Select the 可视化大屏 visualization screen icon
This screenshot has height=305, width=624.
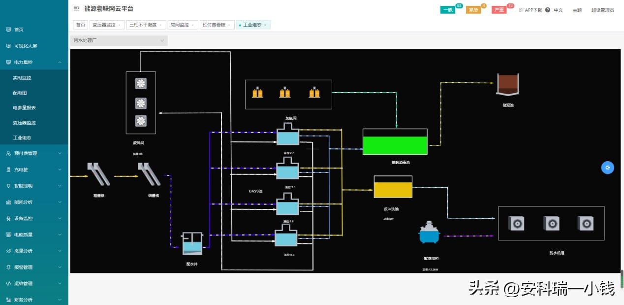click(x=8, y=45)
